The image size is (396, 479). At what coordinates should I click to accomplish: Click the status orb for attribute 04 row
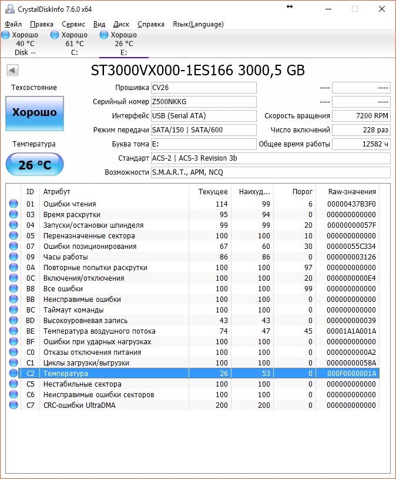tap(14, 225)
